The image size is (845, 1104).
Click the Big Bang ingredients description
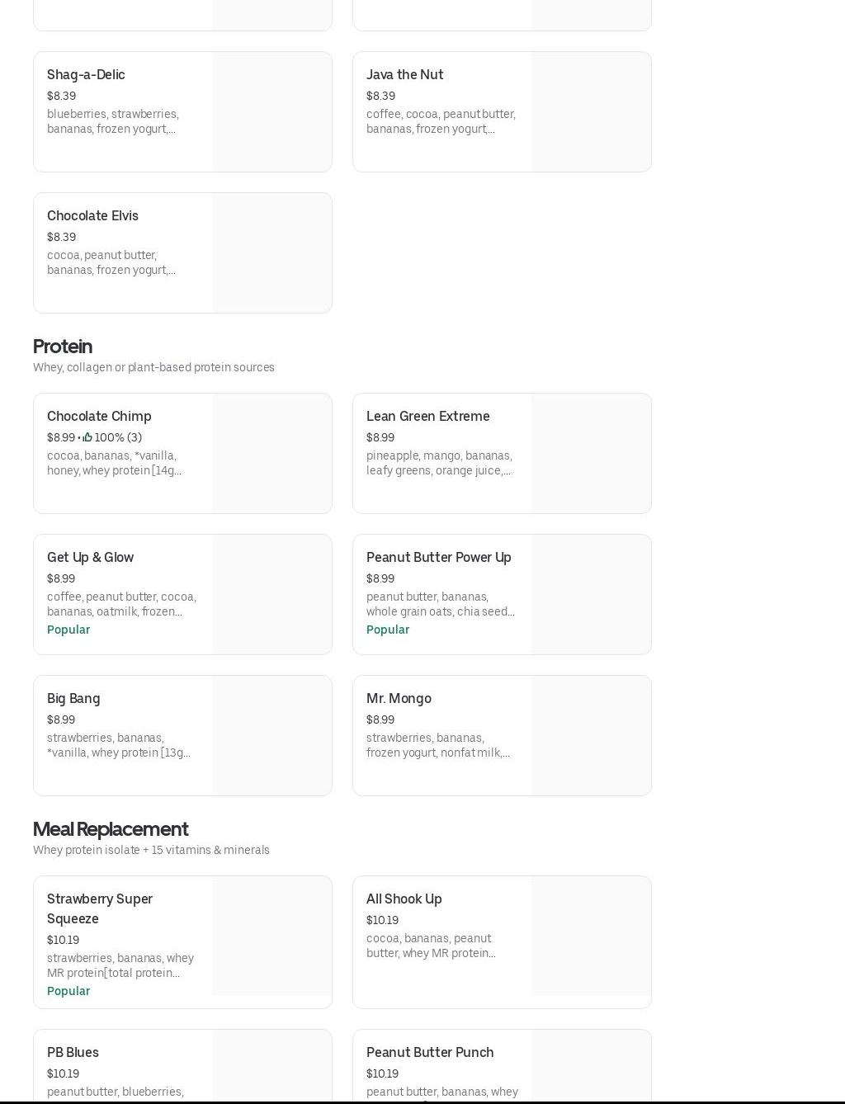(118, 745)
